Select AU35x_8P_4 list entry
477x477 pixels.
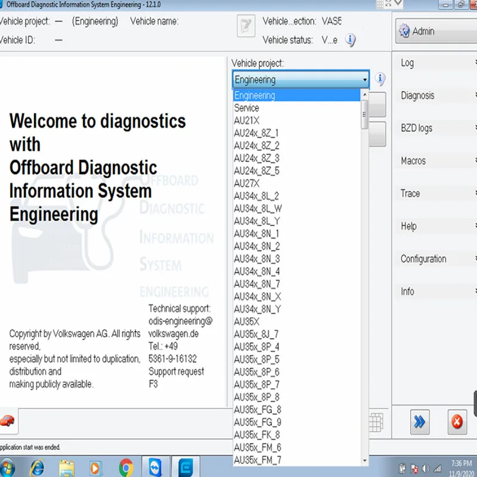[x=297, y=347]
